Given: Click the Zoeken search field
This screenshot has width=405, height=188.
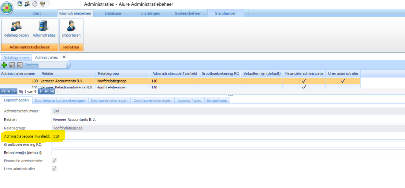Looking at the screenshot, I should [x=53, y=65].
